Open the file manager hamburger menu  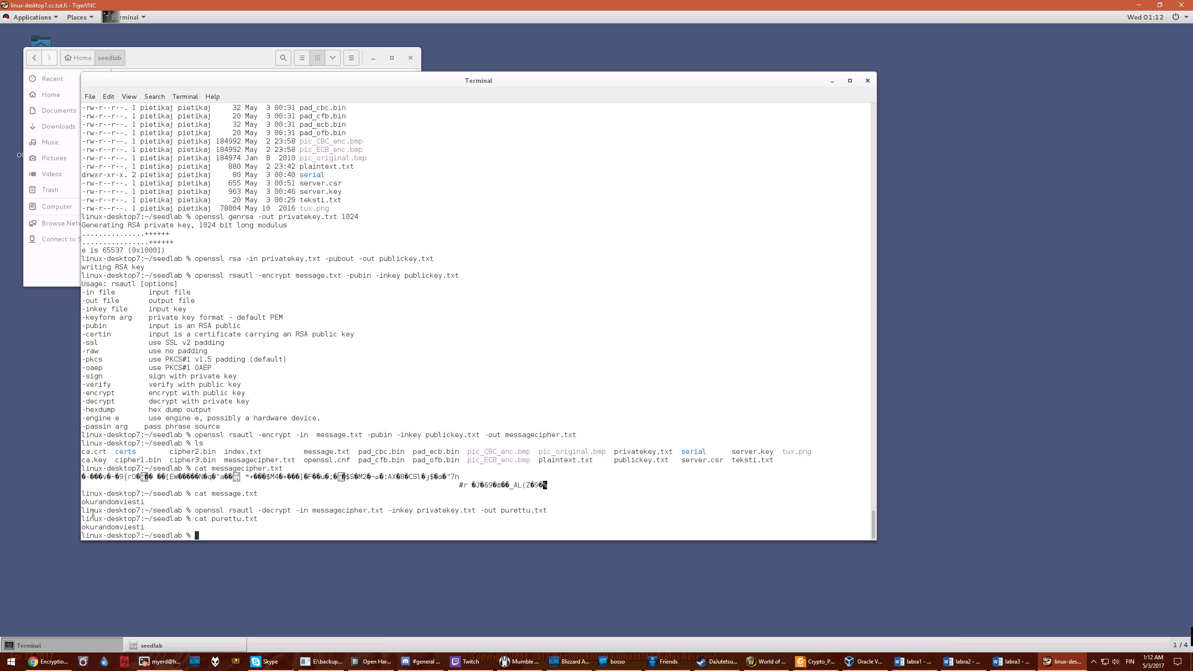[x=351, y=58]
